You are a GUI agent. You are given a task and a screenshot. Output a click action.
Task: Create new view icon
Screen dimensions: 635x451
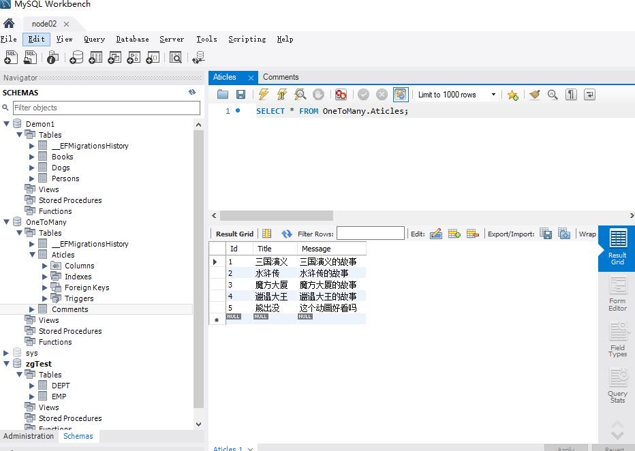click(x=114, y=57)
